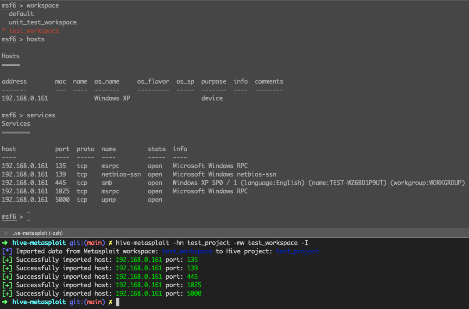The width and height of the screenshot is (469, 309).
Task: Select the ..ve-metasploit (-zsh) tab label
Action: 38,233
